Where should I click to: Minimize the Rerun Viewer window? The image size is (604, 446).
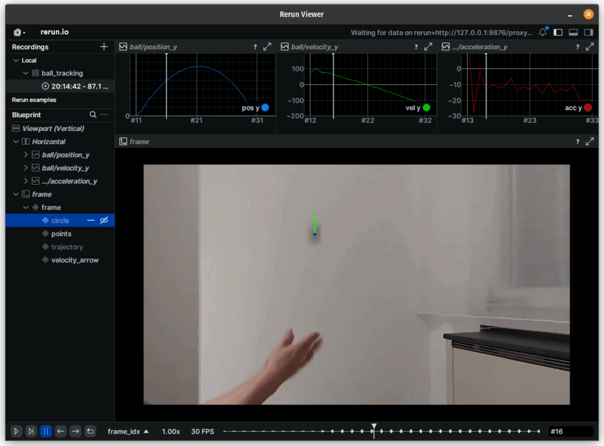[570, 15]
